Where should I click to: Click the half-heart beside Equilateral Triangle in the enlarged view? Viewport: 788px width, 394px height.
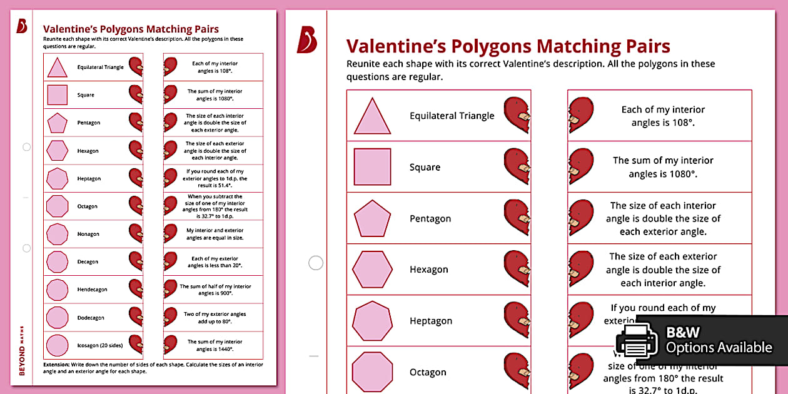[517, 115]
